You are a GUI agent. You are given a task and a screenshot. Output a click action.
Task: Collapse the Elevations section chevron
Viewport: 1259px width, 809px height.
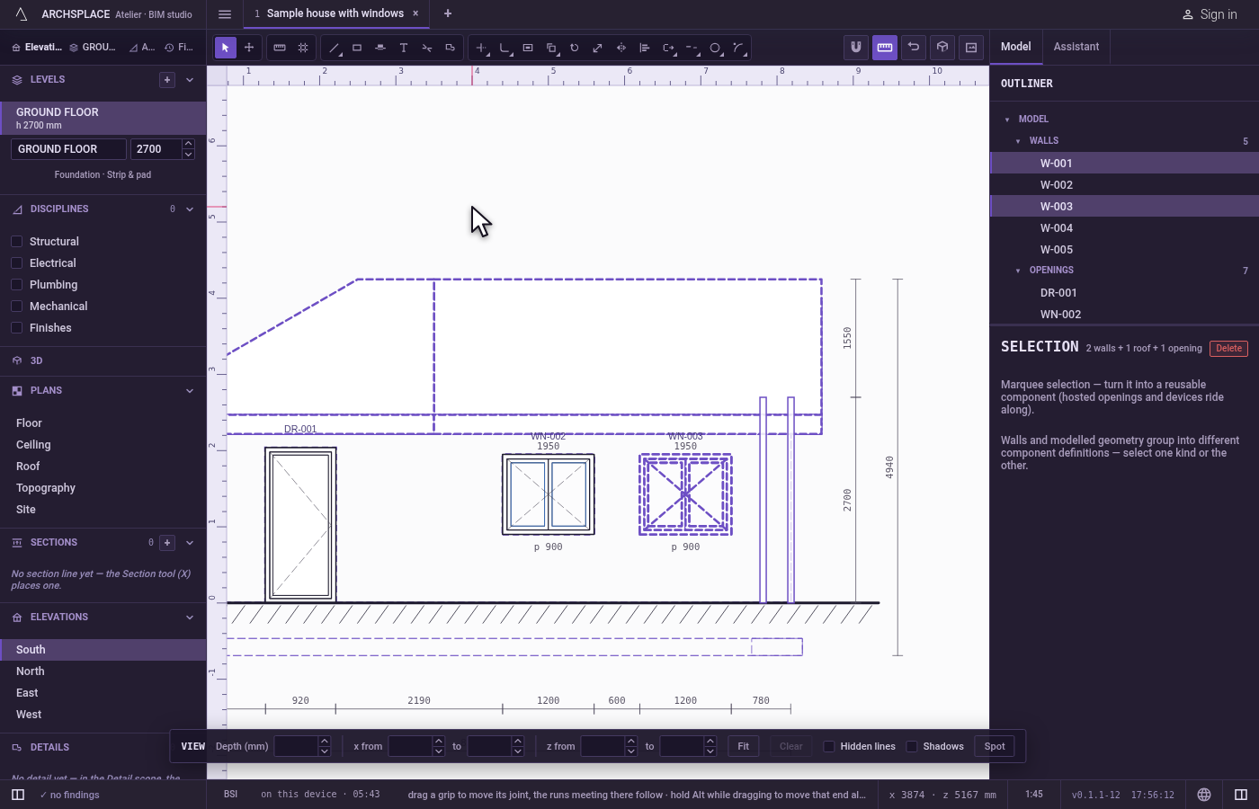click(190, 618)
